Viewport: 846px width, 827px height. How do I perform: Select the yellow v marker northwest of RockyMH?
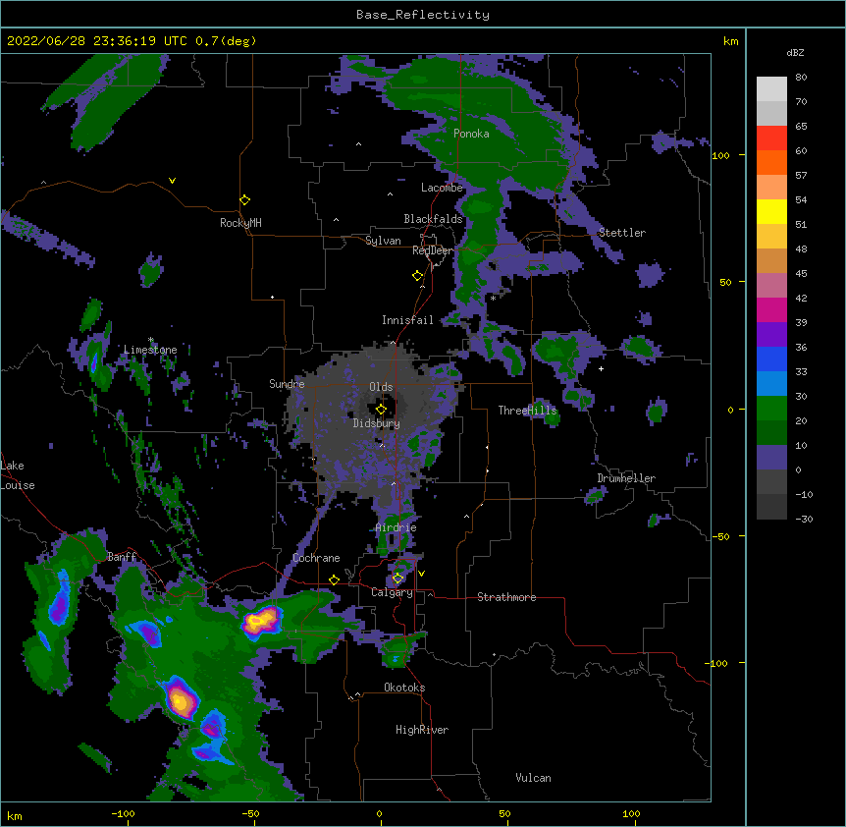click(x=172, y=181)
